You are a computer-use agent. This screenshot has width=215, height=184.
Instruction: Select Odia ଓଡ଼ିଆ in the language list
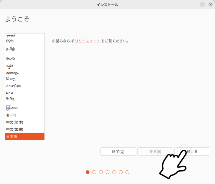[25, 41]
